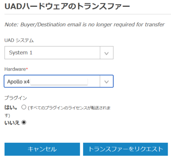Open the UAD システム dropdown box

[x=59, y=53]
